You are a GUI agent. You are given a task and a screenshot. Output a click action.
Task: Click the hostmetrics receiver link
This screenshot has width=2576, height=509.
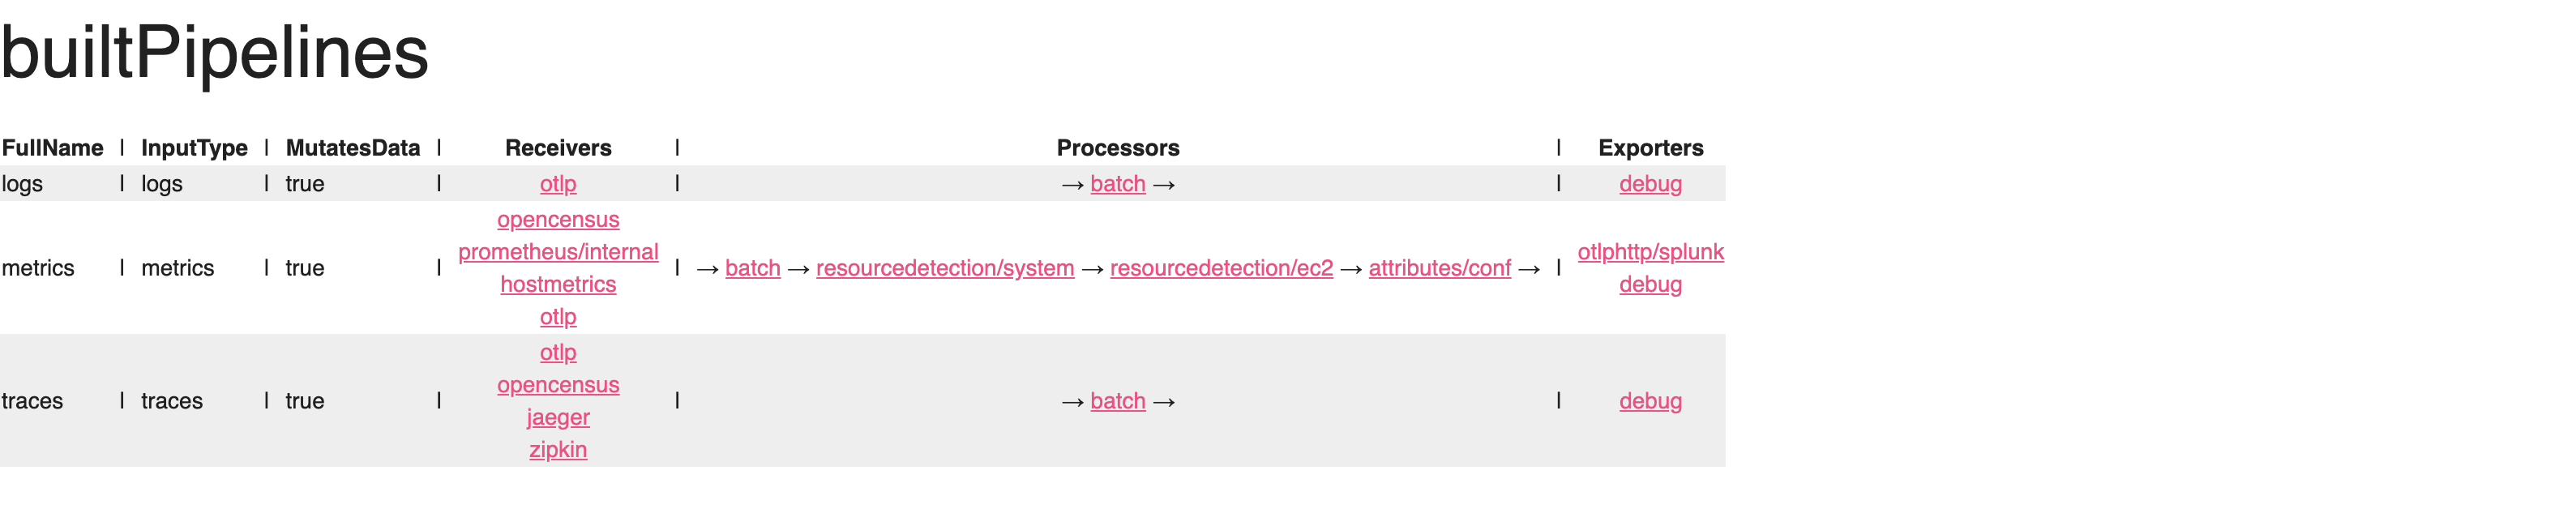(x=557, y=284)
